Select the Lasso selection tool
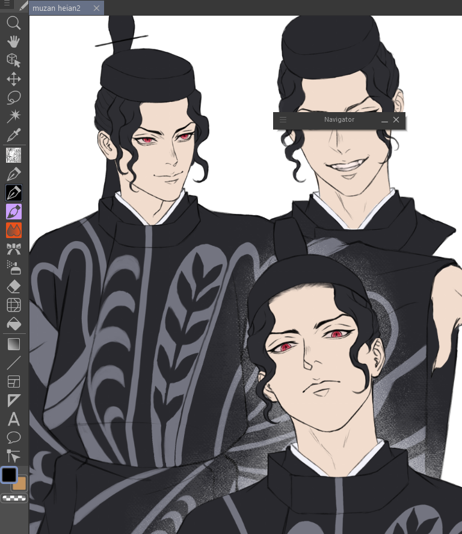This screenshot has width=462, height=534. coord(14,98)
